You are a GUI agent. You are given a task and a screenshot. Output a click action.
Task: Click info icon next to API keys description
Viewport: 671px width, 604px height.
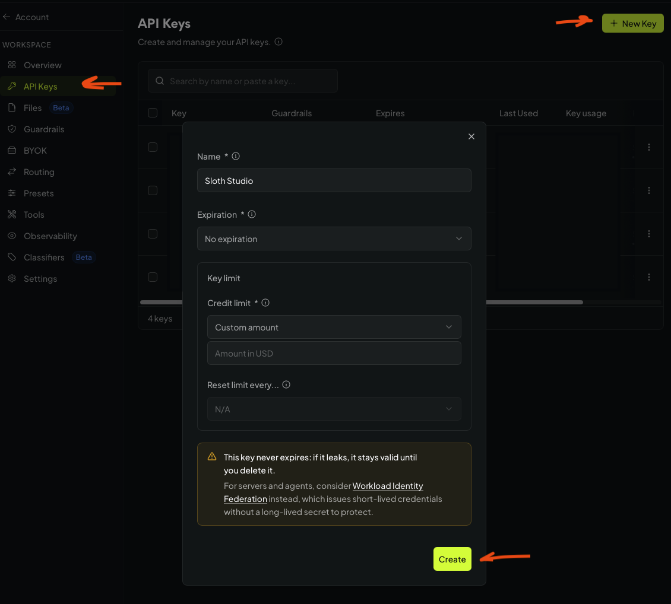click(278, 42)
